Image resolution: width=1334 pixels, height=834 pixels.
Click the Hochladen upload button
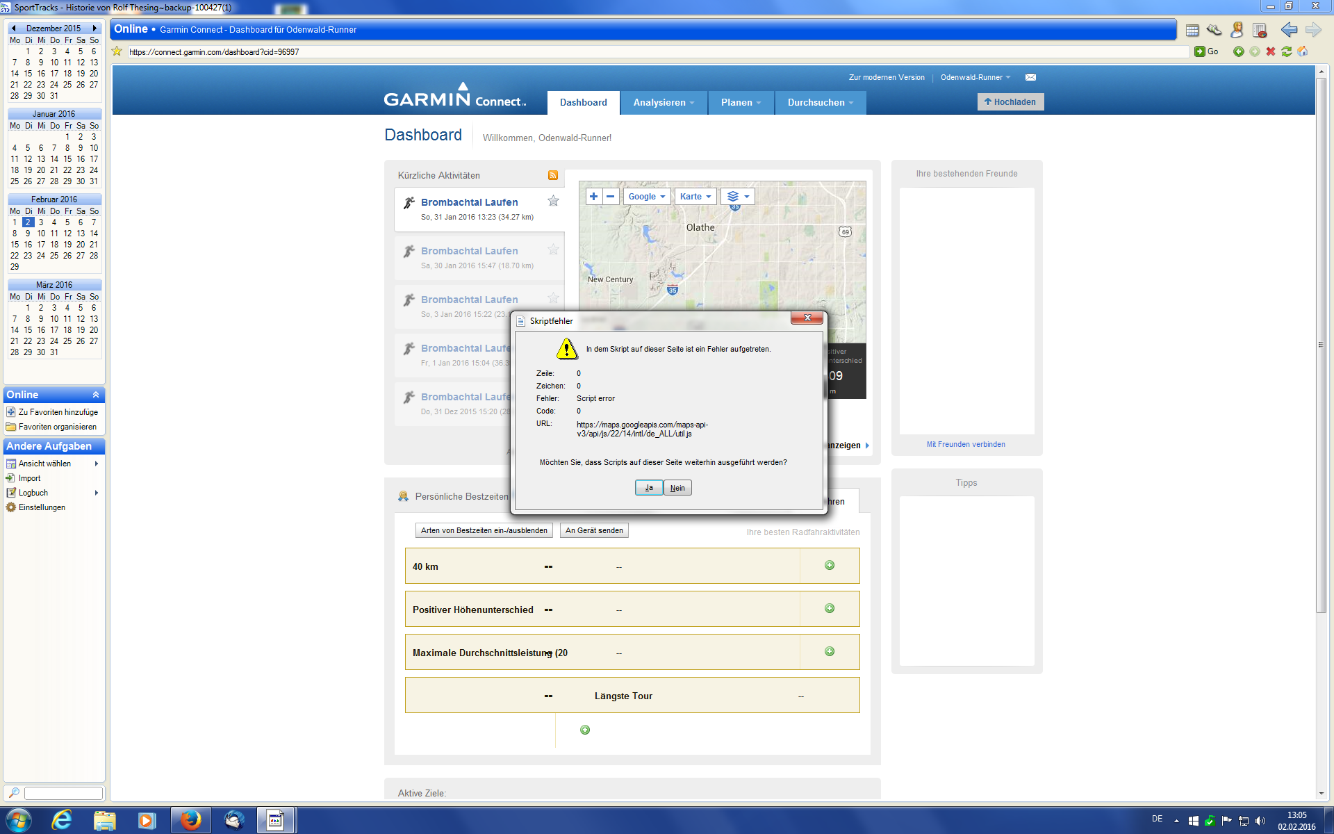1010,102
